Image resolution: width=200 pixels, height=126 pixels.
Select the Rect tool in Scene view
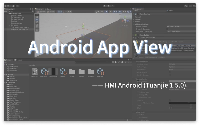[37, 27]
